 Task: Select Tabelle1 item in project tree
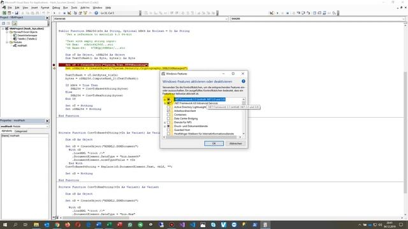(x=27, y=39)
